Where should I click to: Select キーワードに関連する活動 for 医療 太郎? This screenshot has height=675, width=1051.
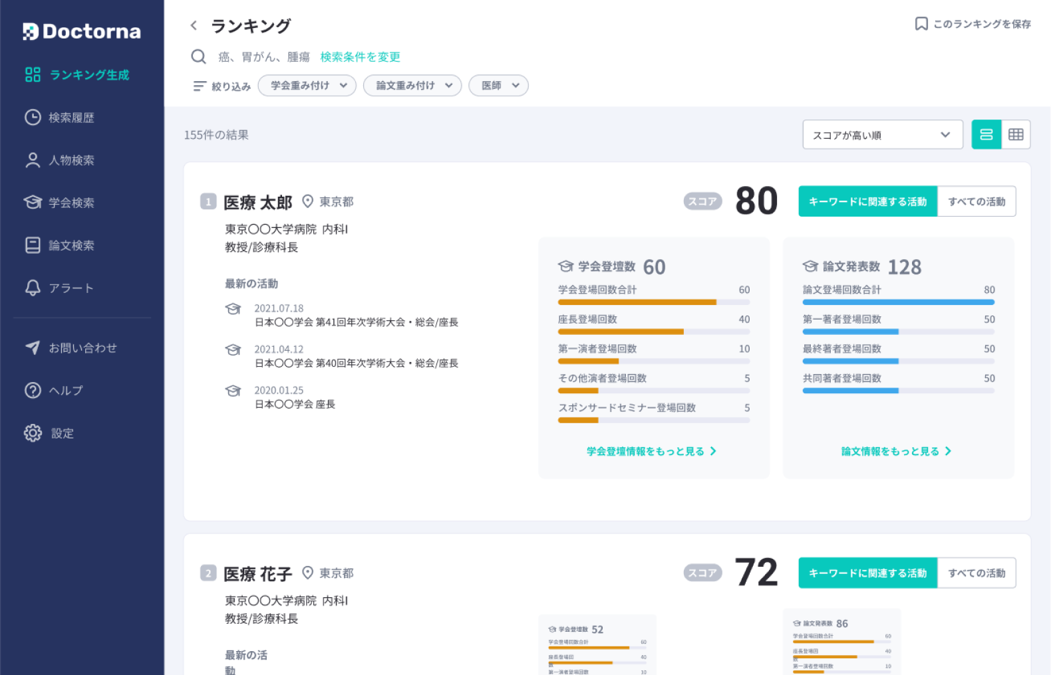[868, 201]
